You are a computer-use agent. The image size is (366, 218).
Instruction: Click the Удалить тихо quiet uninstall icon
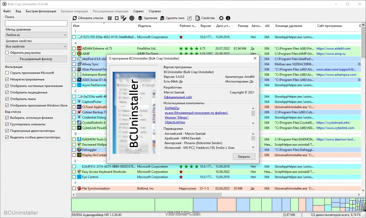(x=162, y=18)
